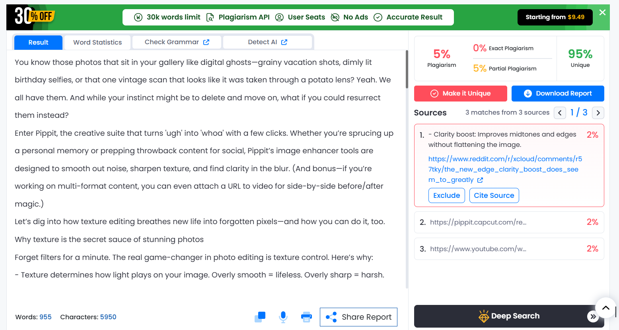Close the 30% off promo banner
The image size is (619, 330).
pos(602,12)
